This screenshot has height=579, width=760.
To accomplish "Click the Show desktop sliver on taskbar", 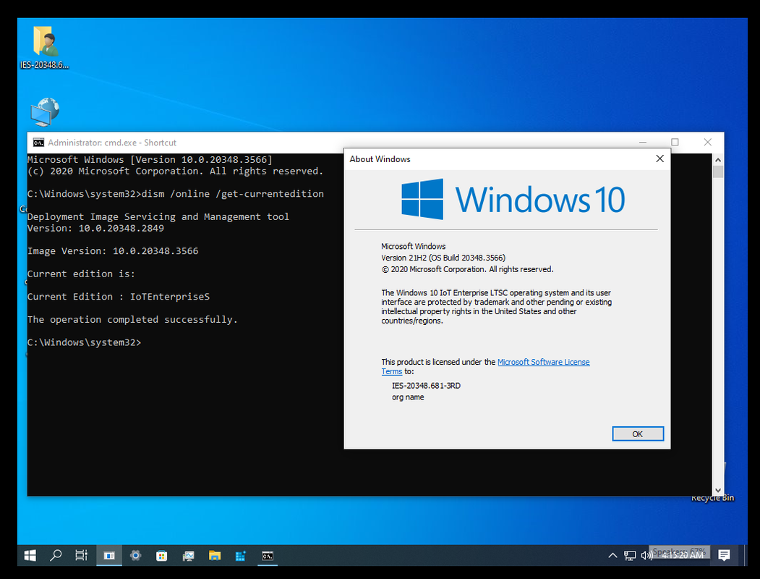I will click(x=745, y=556).
